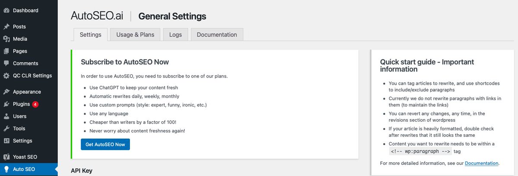Switch to the Settings tab

click(91, 34)
